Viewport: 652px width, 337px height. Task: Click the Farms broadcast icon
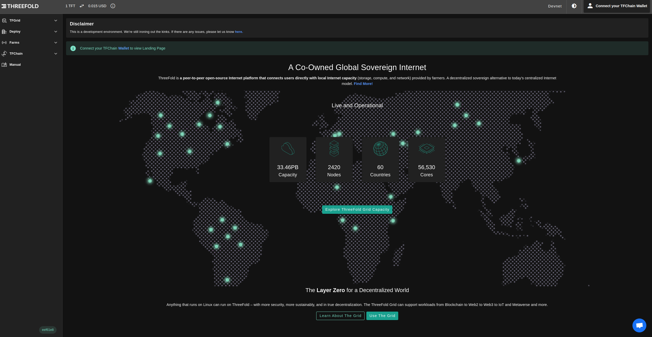(x=4, y=43)
